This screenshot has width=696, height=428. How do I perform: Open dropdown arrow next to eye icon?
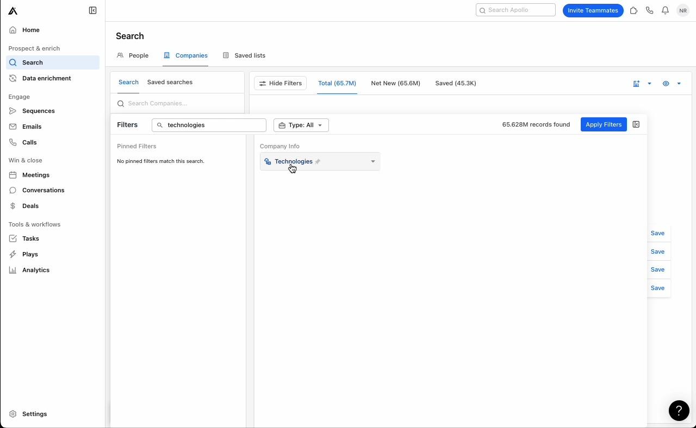(679, 84)
